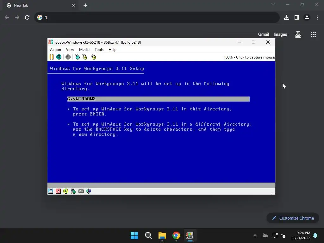
Task: Click the network status icon in 86Box
Action: tap(73, 191)
